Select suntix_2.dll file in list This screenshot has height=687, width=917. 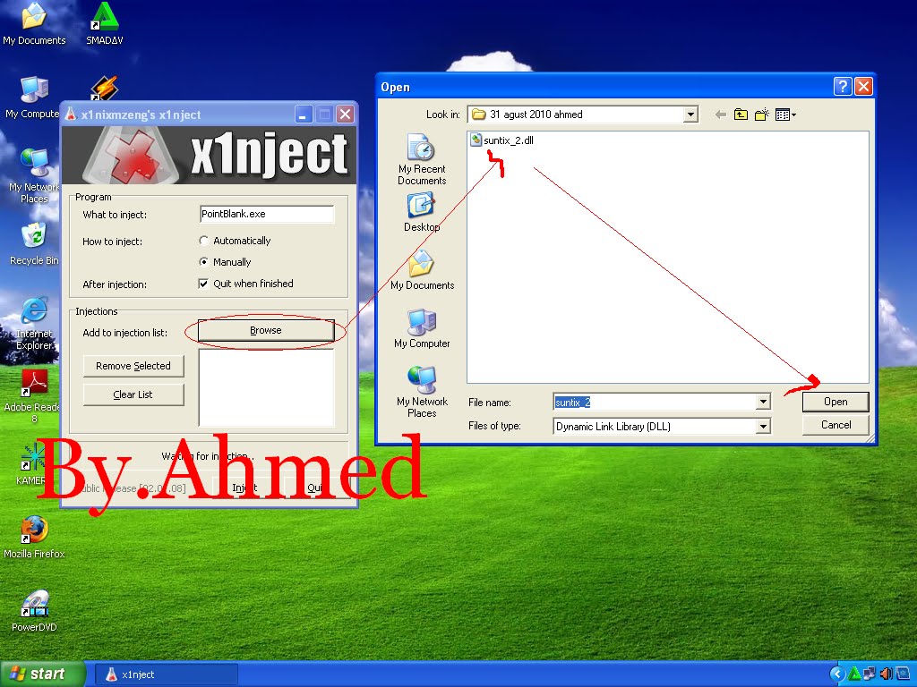pyautogui.click(x=502, y=140)
